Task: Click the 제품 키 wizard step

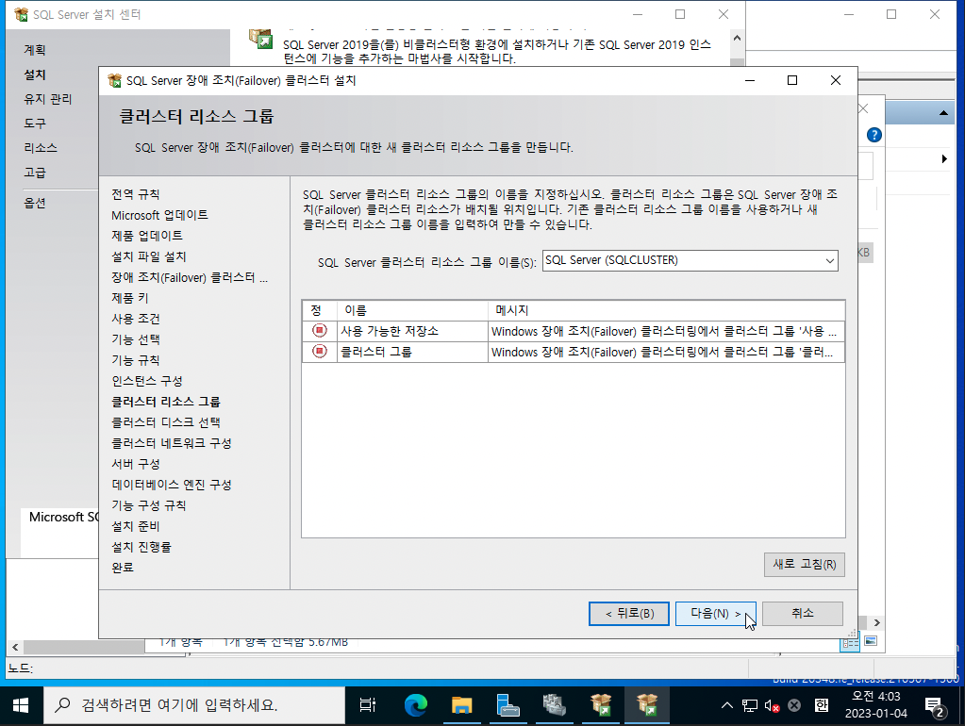Action: pyautogui.click(x=130, y=298)
